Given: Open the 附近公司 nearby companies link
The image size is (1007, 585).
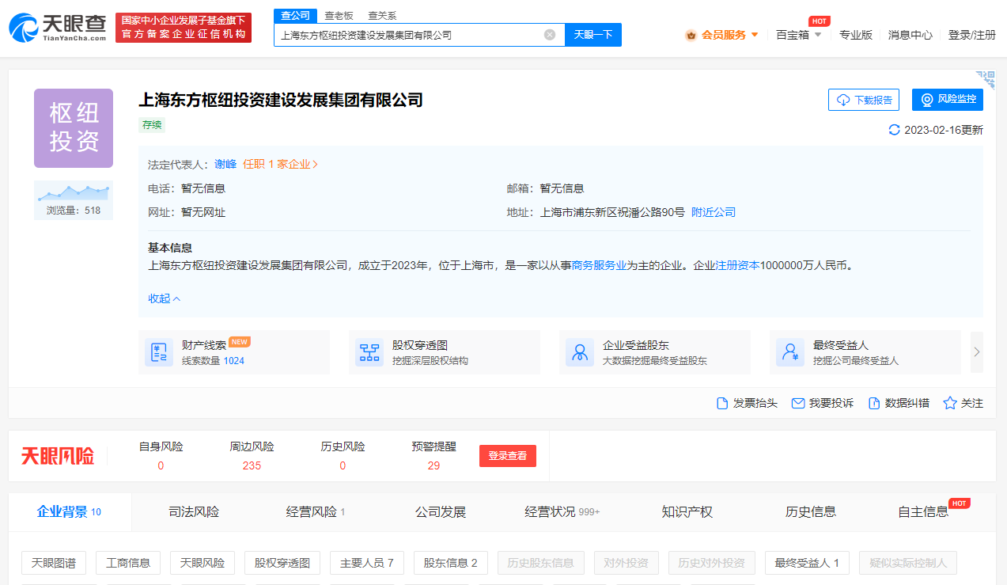Looking at the screenshot, I should (713, 212).
